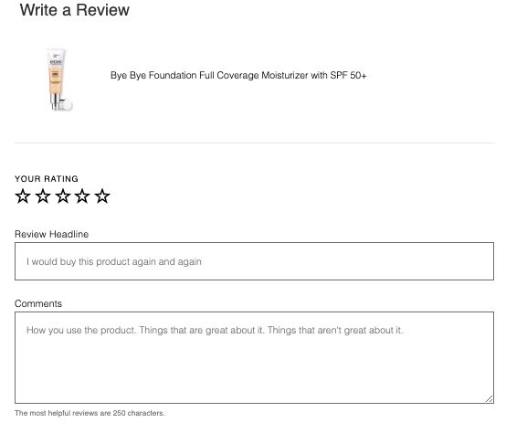Choose the fourth rating star
Screen dimensions: 506x433
[82, 196]
